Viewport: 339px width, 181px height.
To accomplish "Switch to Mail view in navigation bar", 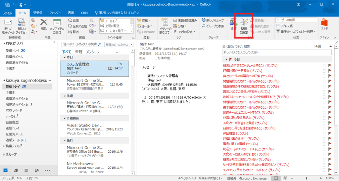I will click(x=6, y=170).
